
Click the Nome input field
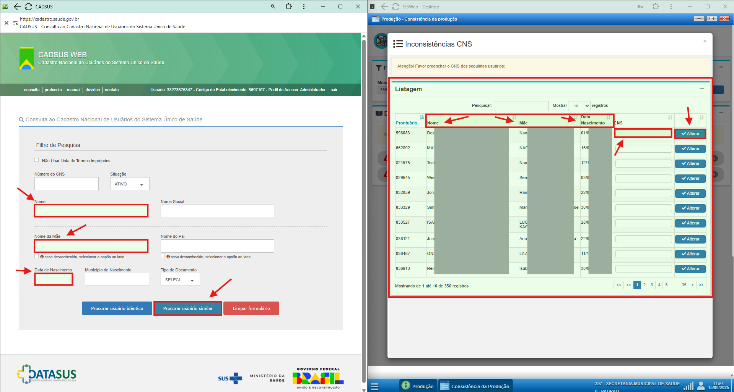pyautogui.click(x=91, y=211)
